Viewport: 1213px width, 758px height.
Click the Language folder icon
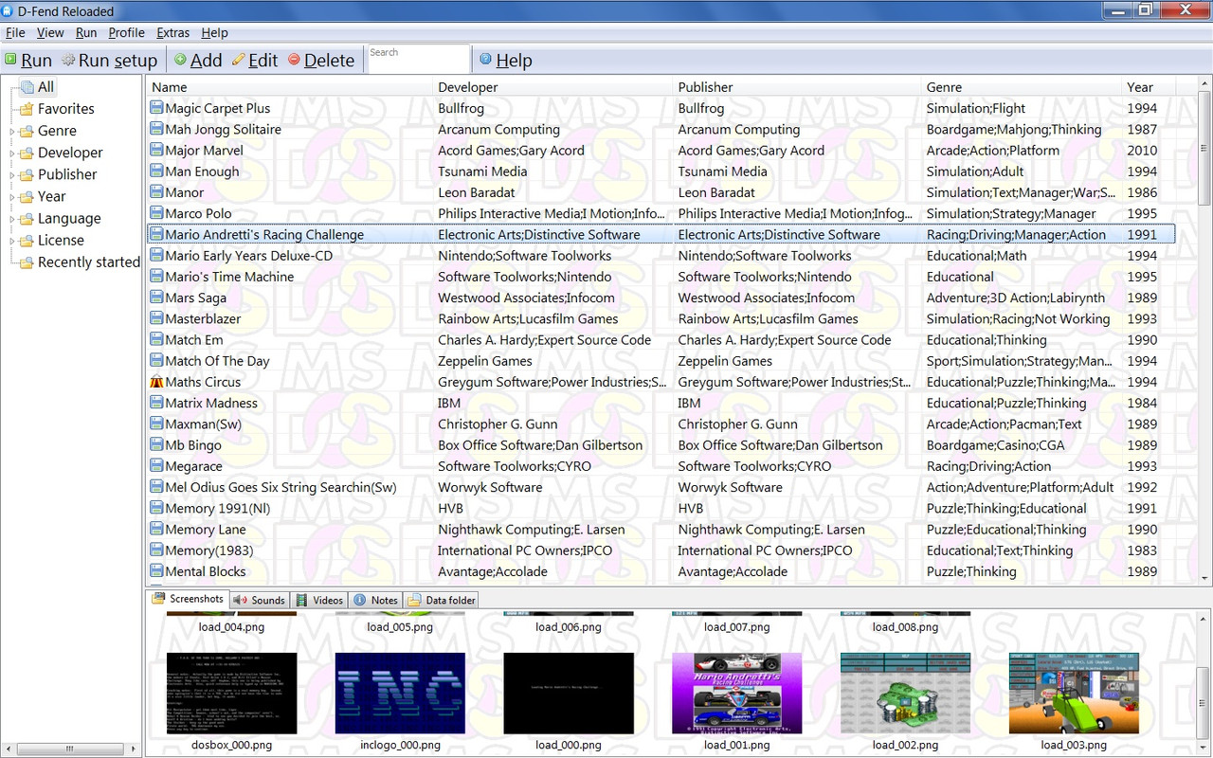(x=27, y=218)
